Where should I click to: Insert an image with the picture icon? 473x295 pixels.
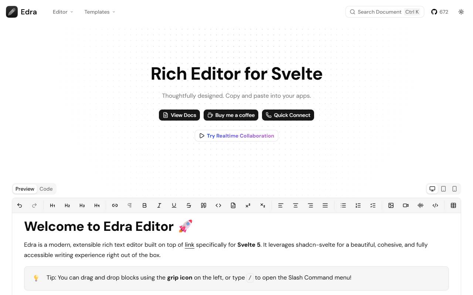391,205
